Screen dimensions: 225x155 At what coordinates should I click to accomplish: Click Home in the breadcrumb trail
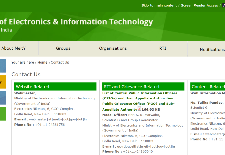point(42,62)
